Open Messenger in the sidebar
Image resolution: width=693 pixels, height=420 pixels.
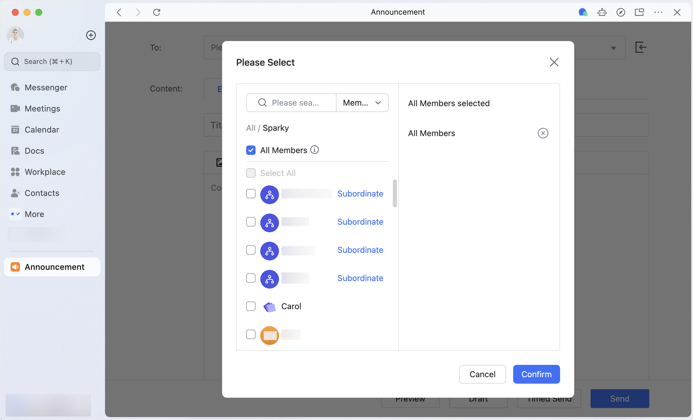(x=52, y=87)
